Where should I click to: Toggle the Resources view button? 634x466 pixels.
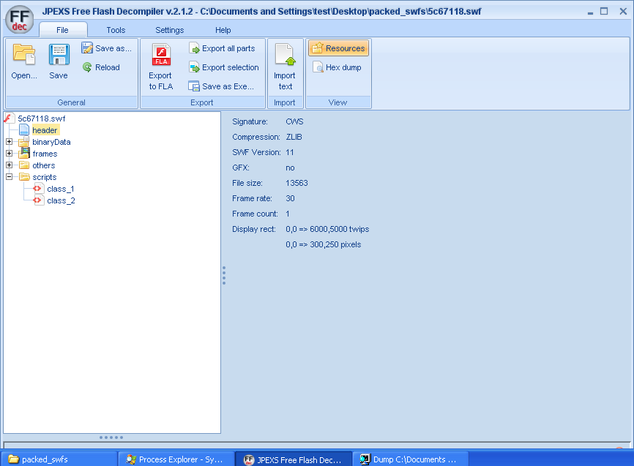point(338,48)
